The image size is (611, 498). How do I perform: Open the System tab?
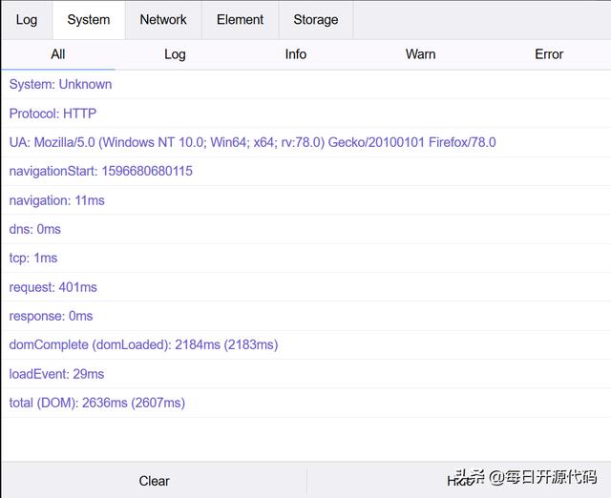tap(89, 20)
